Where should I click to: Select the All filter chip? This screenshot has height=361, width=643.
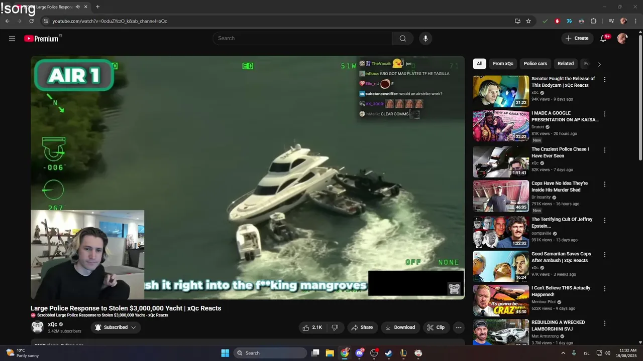479,64
